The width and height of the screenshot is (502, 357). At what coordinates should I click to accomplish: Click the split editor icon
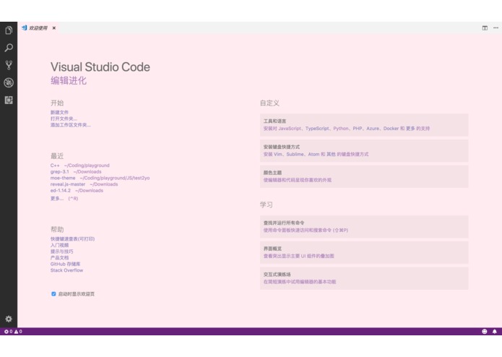485,28
